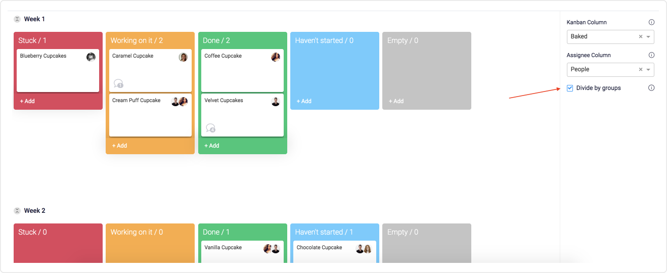Click the Coffee Cupcake assignee avatar
Image resolution: width=667 pixels, height=273 pixels.
276,57
